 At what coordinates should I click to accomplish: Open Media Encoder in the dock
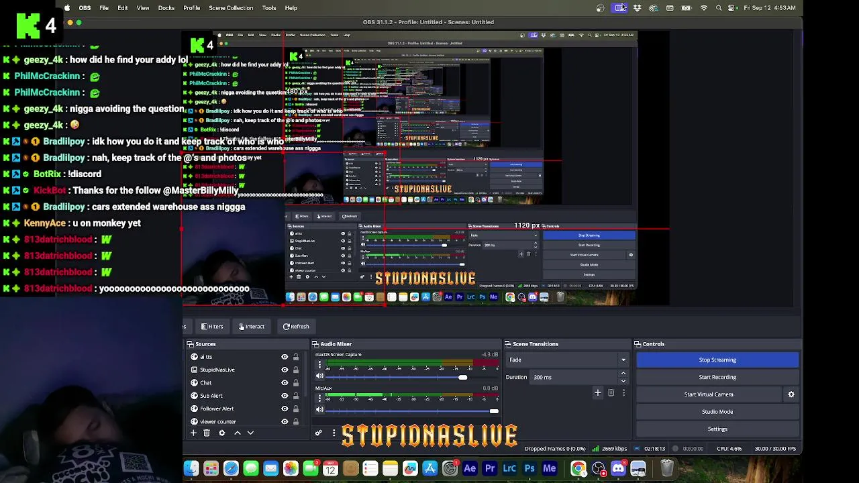coord(550,468)
